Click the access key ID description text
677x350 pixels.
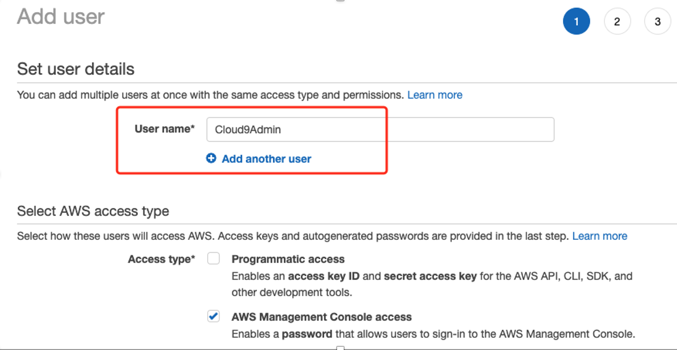[432, 284]
